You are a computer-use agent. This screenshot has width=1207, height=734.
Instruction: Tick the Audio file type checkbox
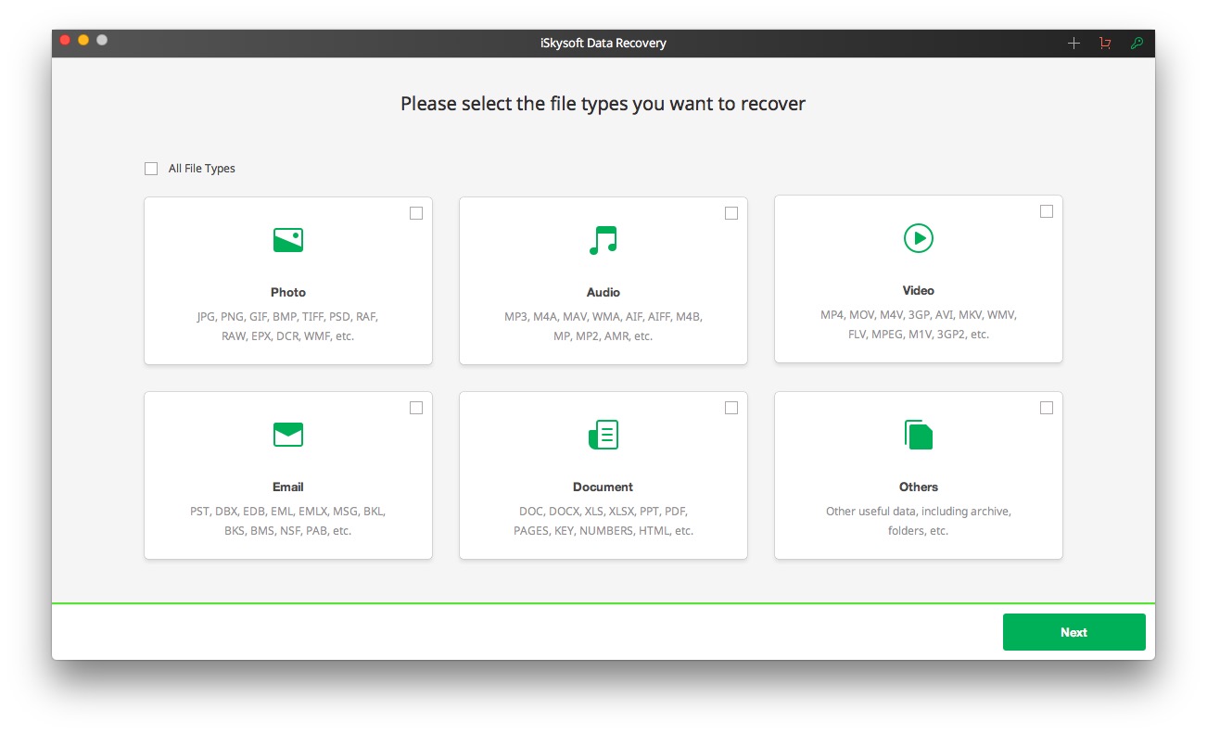click(731, 213)
